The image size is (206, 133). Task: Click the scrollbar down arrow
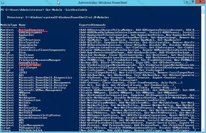click(x=203, y=130)
